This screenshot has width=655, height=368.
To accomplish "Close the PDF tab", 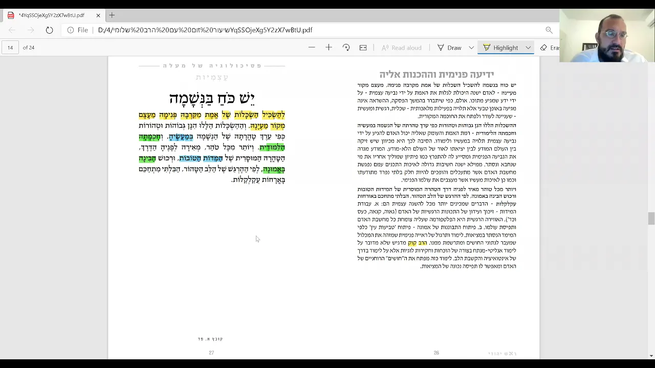I will 98,15.
